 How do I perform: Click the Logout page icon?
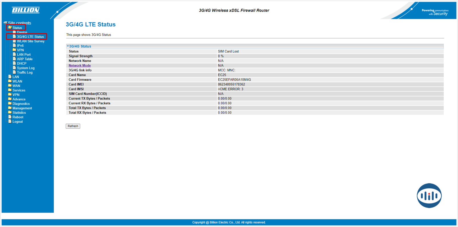coord(10,122)
